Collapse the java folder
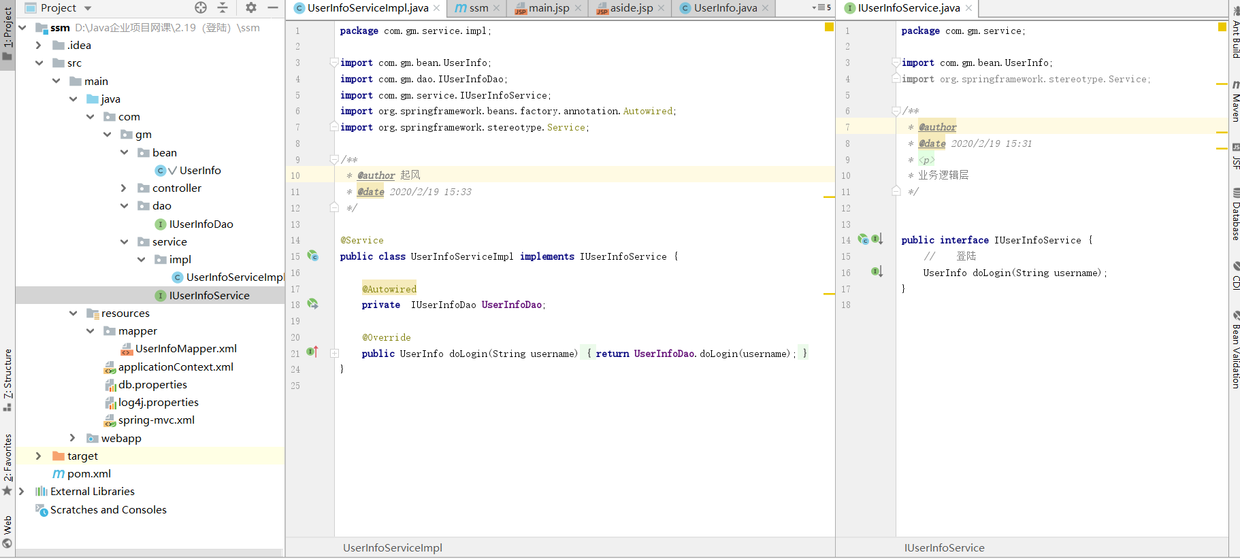Image resolution: width=1240 pixels, height=559 pixels. pyautogui.click(x=73, y=99)
